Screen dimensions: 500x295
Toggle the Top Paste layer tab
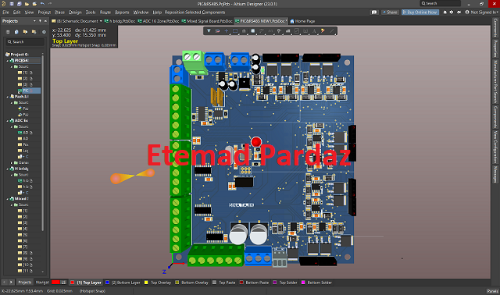[x=224, y=283]
